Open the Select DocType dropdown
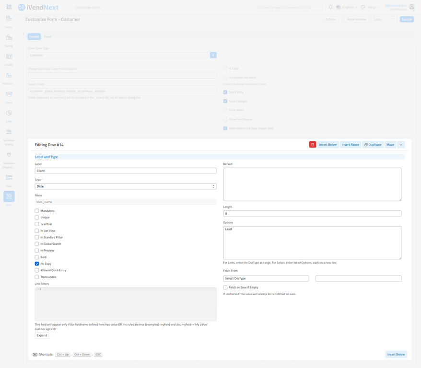Screen dimensions: 421x368 [x=266, y=278]
